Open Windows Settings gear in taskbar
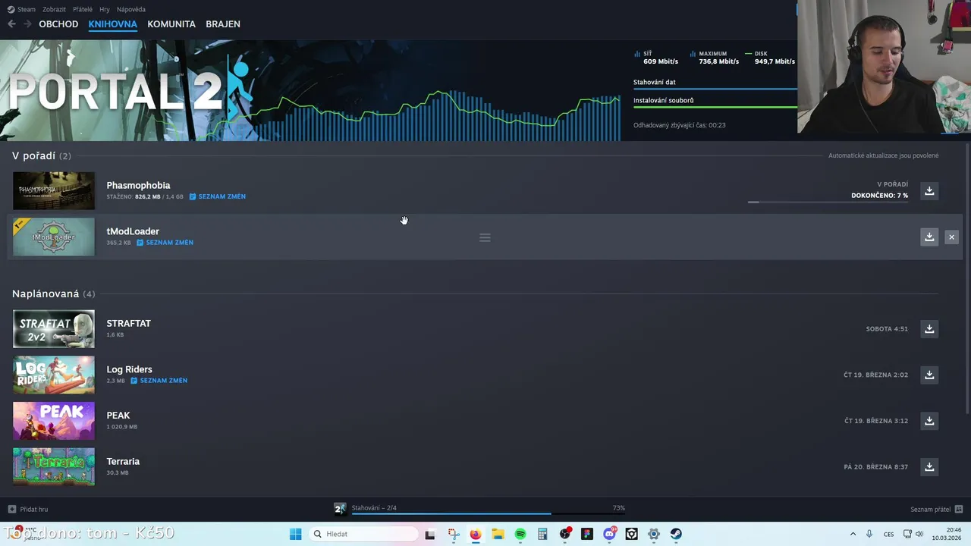 point(654,534)
